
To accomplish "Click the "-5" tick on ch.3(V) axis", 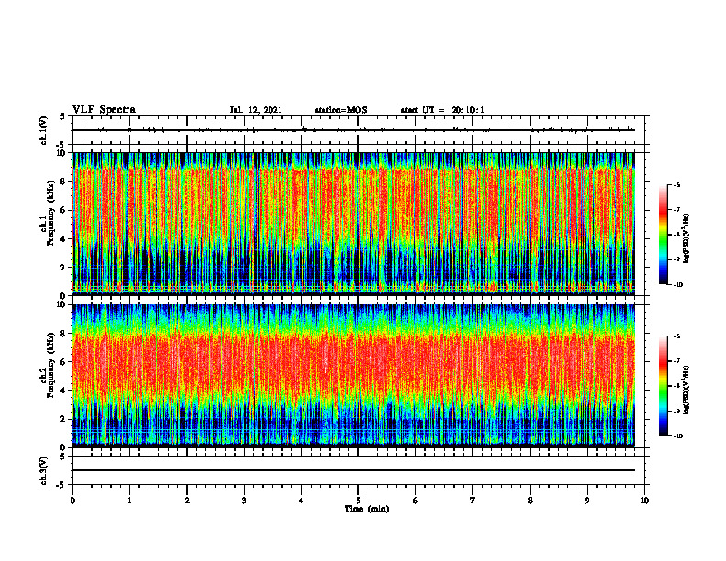I will 61,485.
